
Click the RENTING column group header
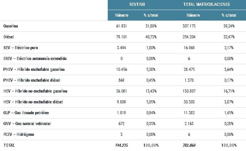point(137,4)
